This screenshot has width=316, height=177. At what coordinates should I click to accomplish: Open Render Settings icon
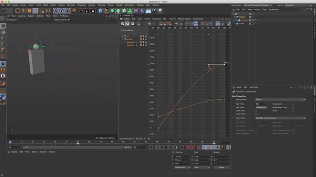(93, 11)
